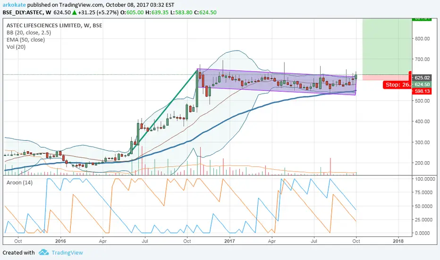Click the O:605.00 open value

coord(132,12)
